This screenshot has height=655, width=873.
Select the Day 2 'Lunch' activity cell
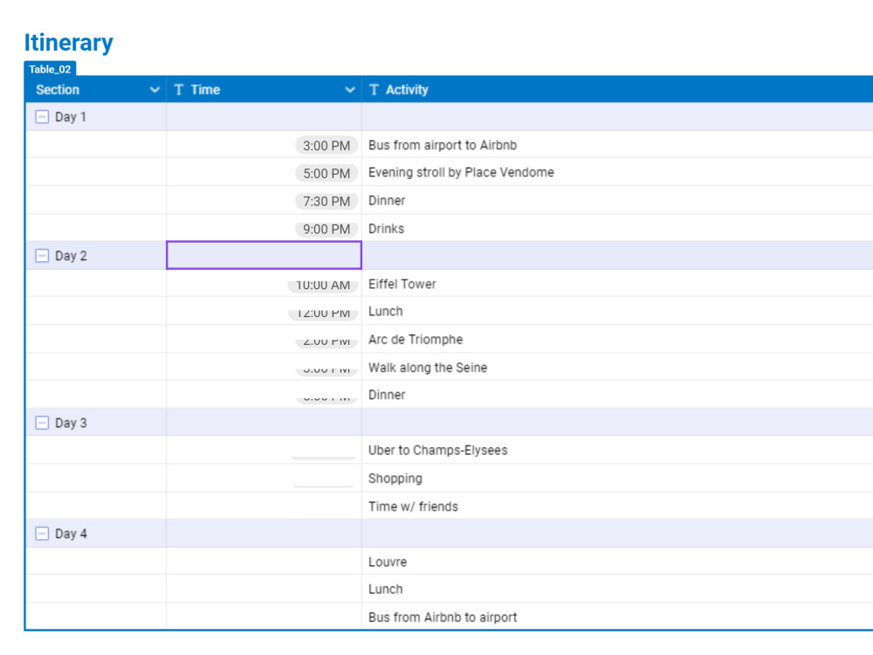point(617,312)
